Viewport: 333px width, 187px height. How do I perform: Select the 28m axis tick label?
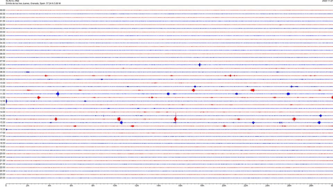(311, 186)
